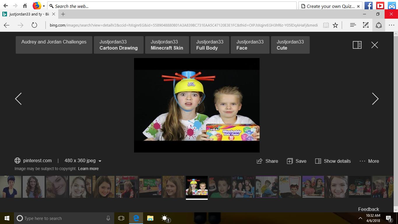Image resolution: width=398 pixels, height=224 pixels.
Task: Select Justjordan33 Minecraft Skin suggestion
Action: pos(167,45)
